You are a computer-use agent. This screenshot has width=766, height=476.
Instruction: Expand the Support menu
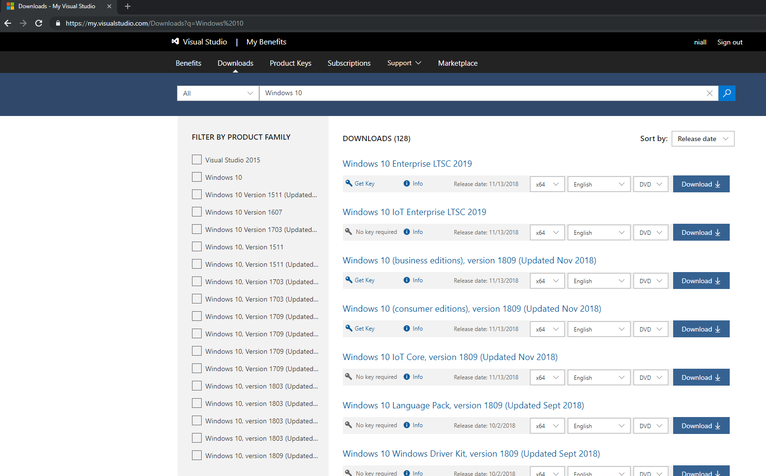pos(404,63)
